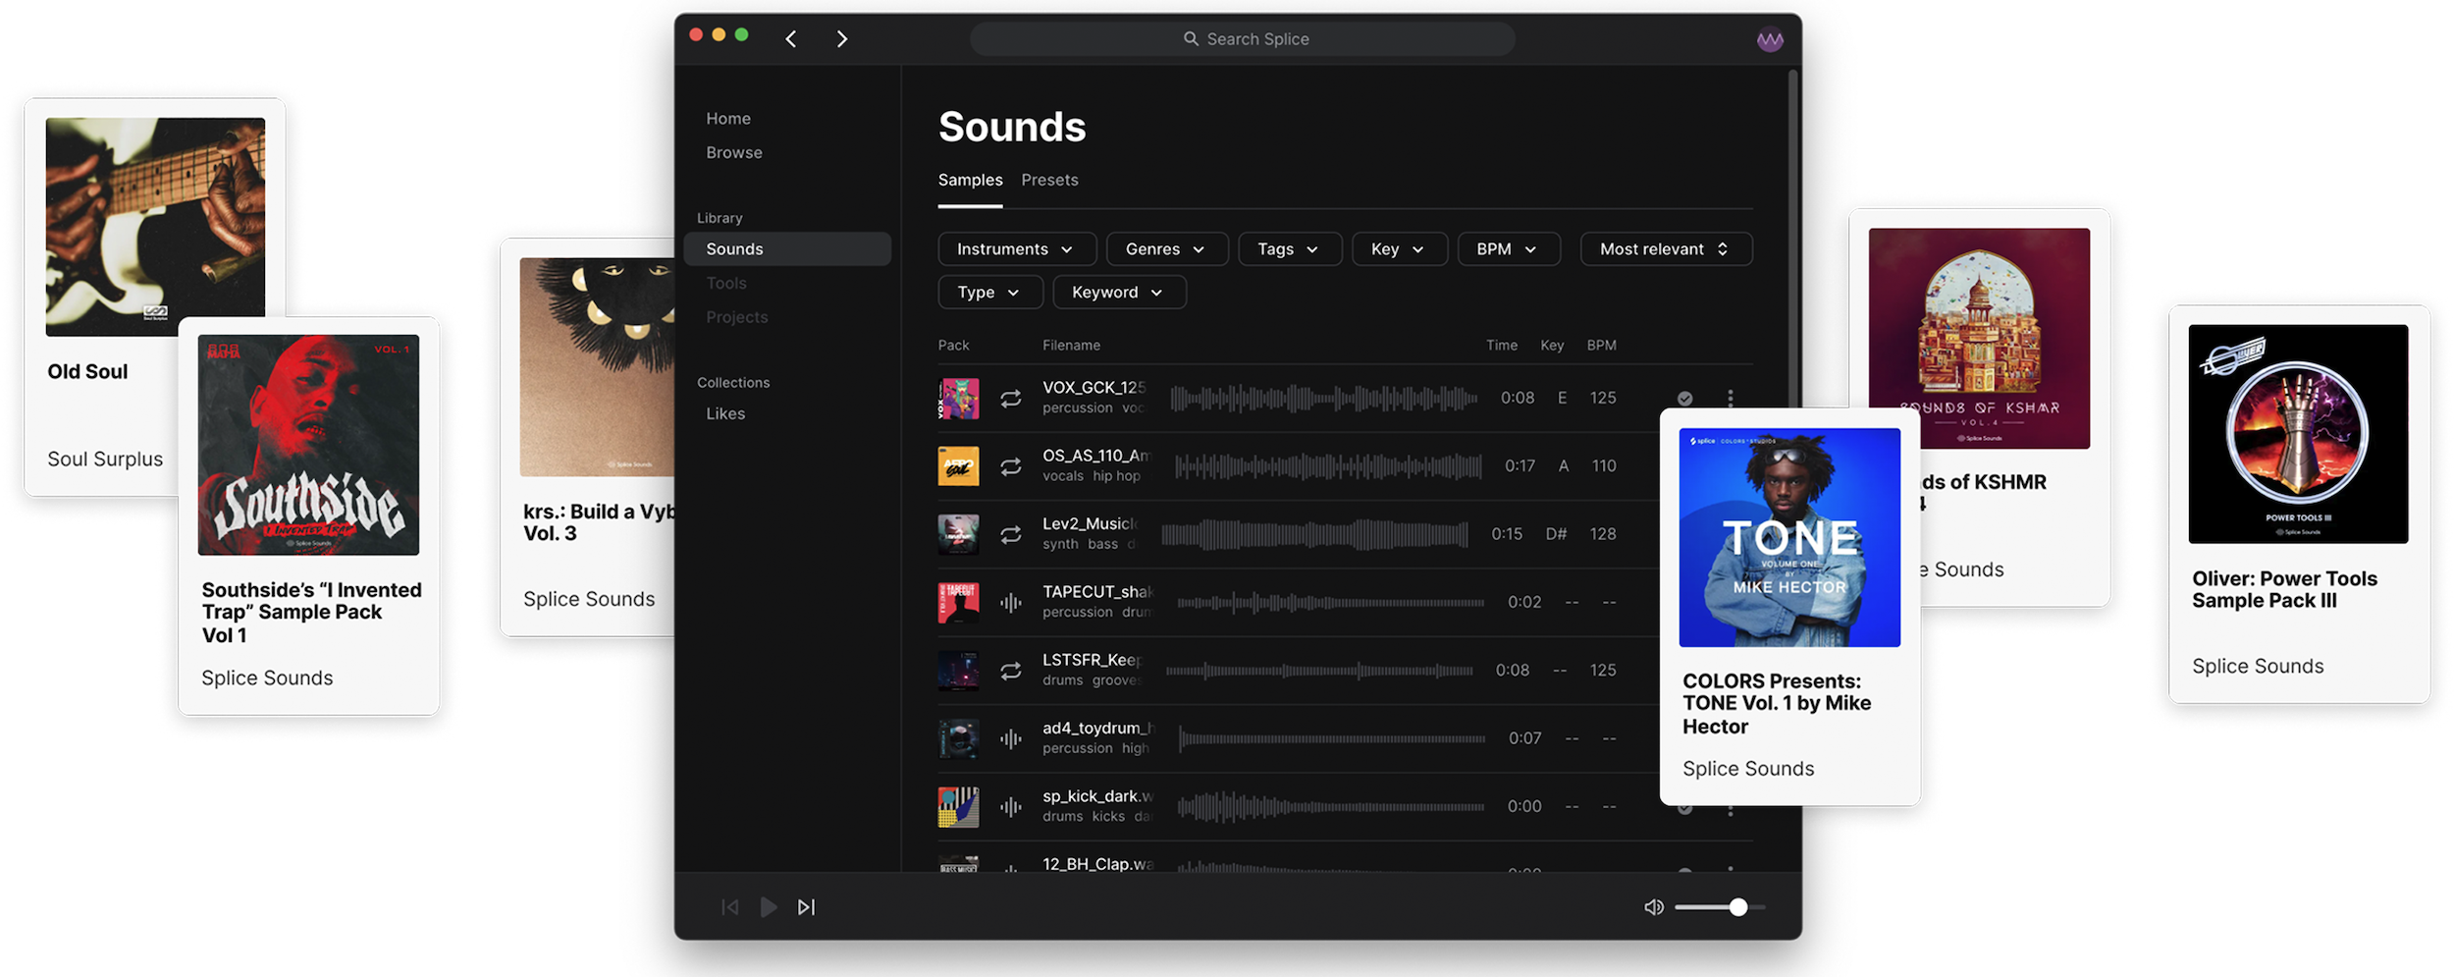Click the Search Splice field
2454x977 pixels.
1242,38
